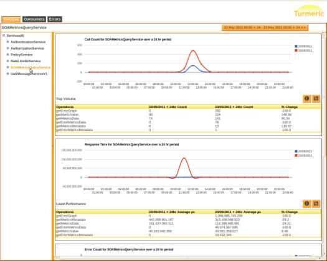Viewport: 327px width, 261px height.
Task: Click getMetricsData in the Top Volume table
Action: [x=67, y=119]
